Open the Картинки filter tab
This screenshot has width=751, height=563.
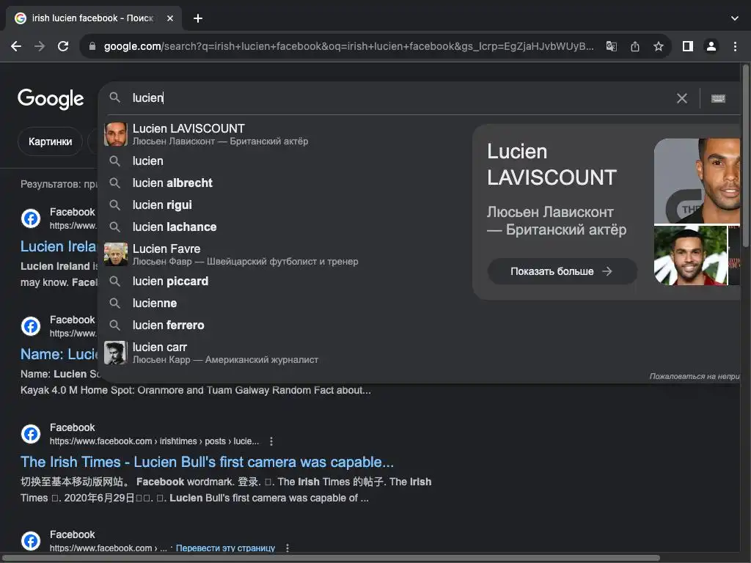(51, 141)
